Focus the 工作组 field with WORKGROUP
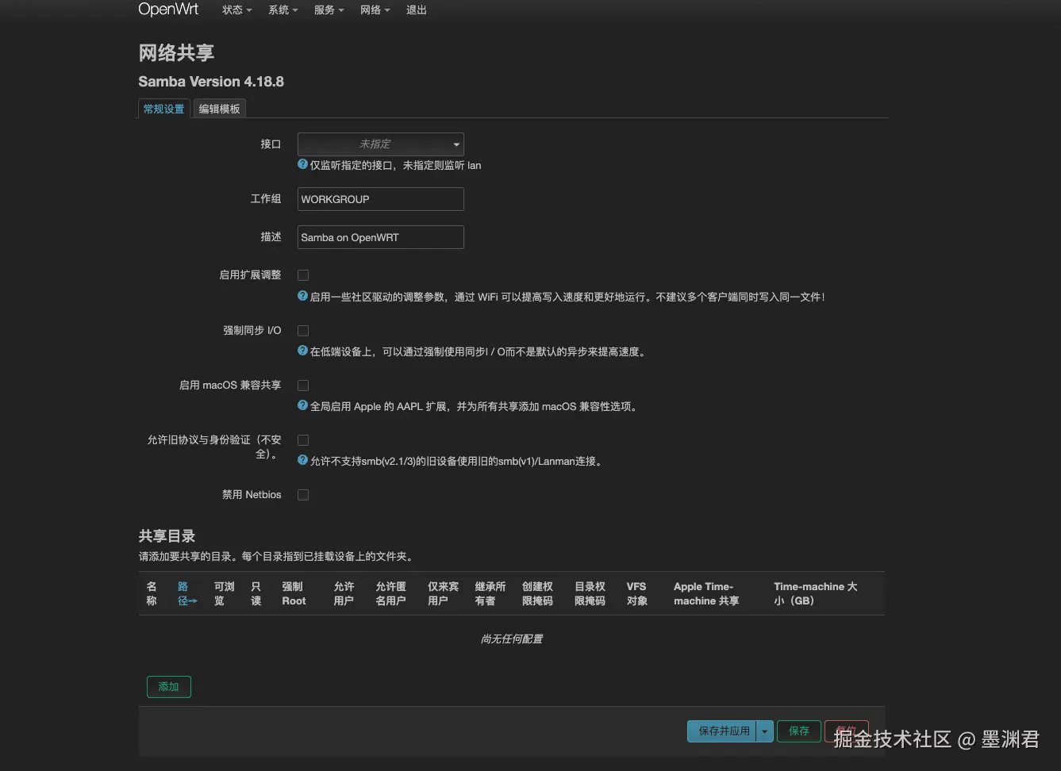The height and width of the screenshot is (771, 1061). (x=380, y=199)
